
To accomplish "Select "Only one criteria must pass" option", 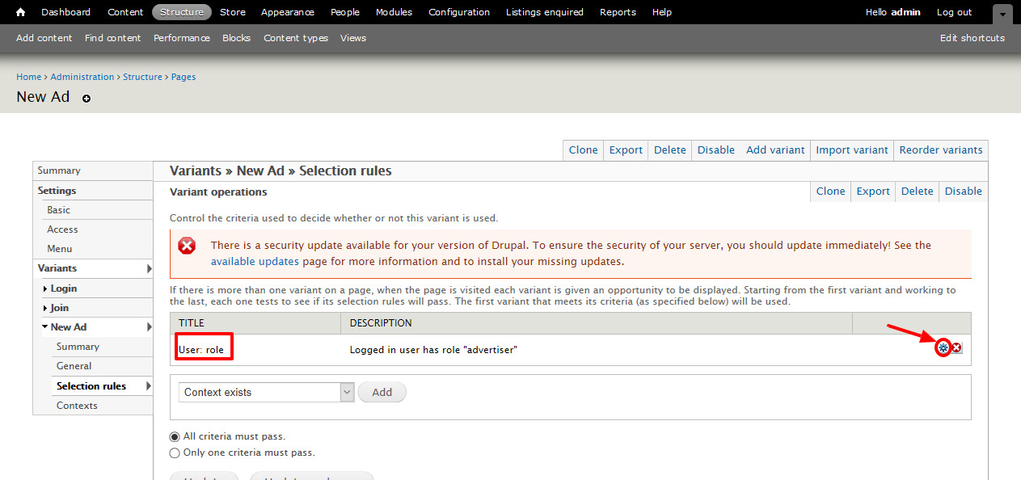I will (175, 453).
